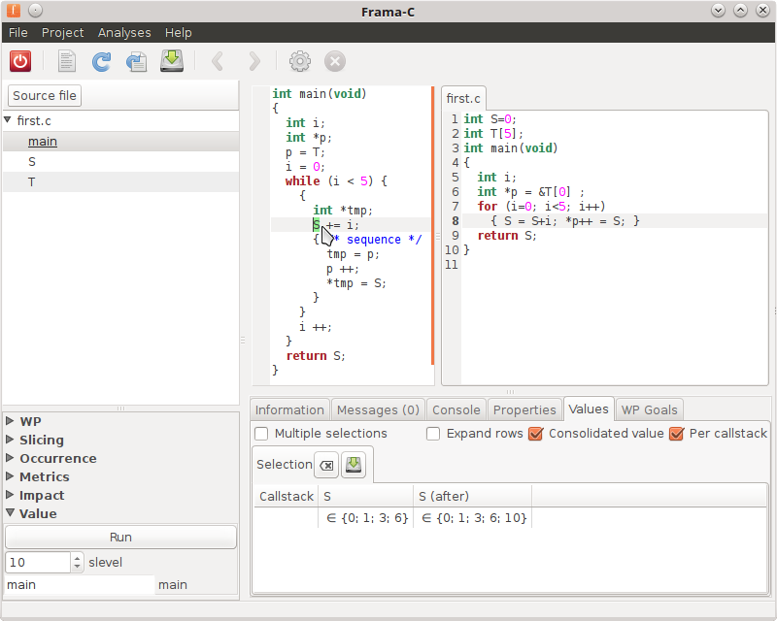Click the source files document icon
777x621 pixels.
coord(67,61)
